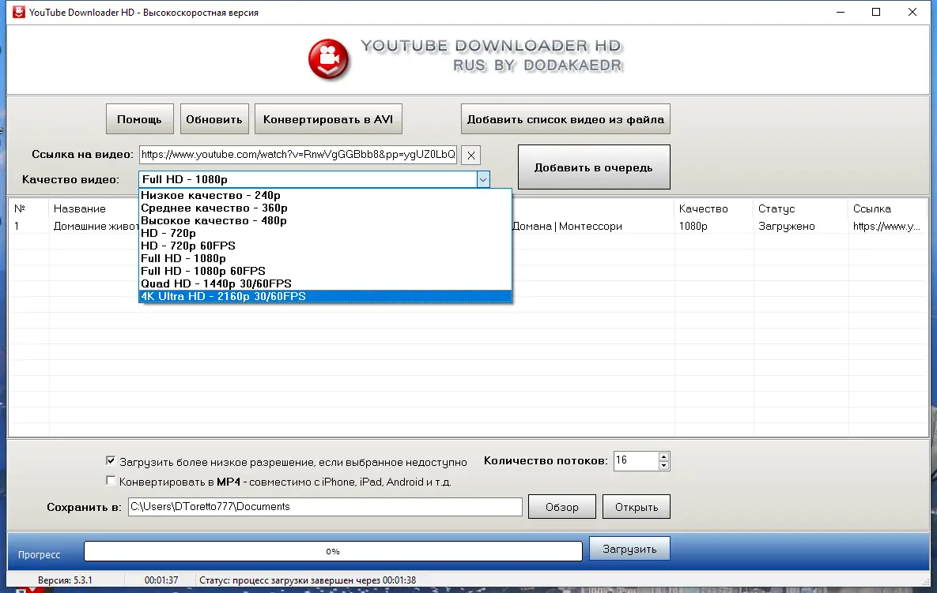Image resolution: width=937 pixels, height=593 pixels.
Task: Click the Количество потоков value field
Action: (x=636, y=460)
